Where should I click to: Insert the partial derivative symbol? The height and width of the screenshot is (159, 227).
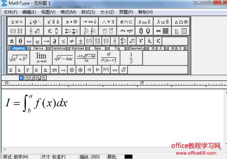(x=54, y=41)
